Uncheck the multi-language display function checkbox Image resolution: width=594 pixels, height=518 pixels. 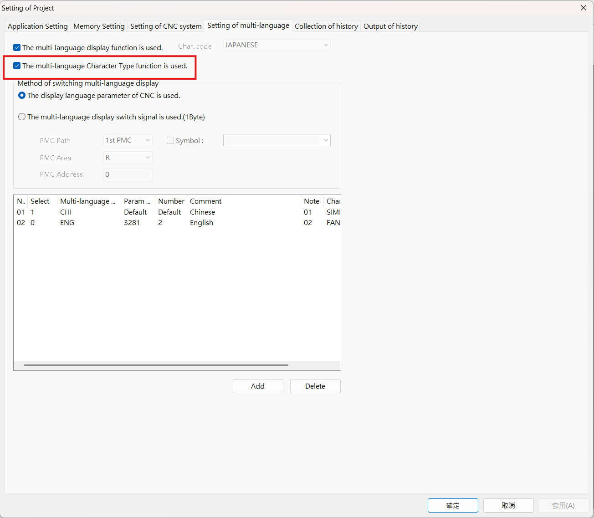coord(17,47)
